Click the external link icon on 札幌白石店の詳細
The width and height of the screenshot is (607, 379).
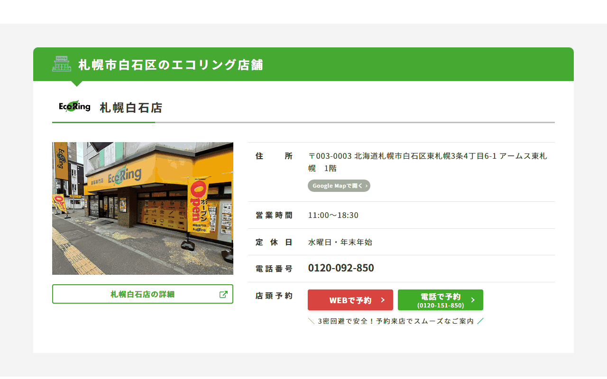[x=223, y=294]
